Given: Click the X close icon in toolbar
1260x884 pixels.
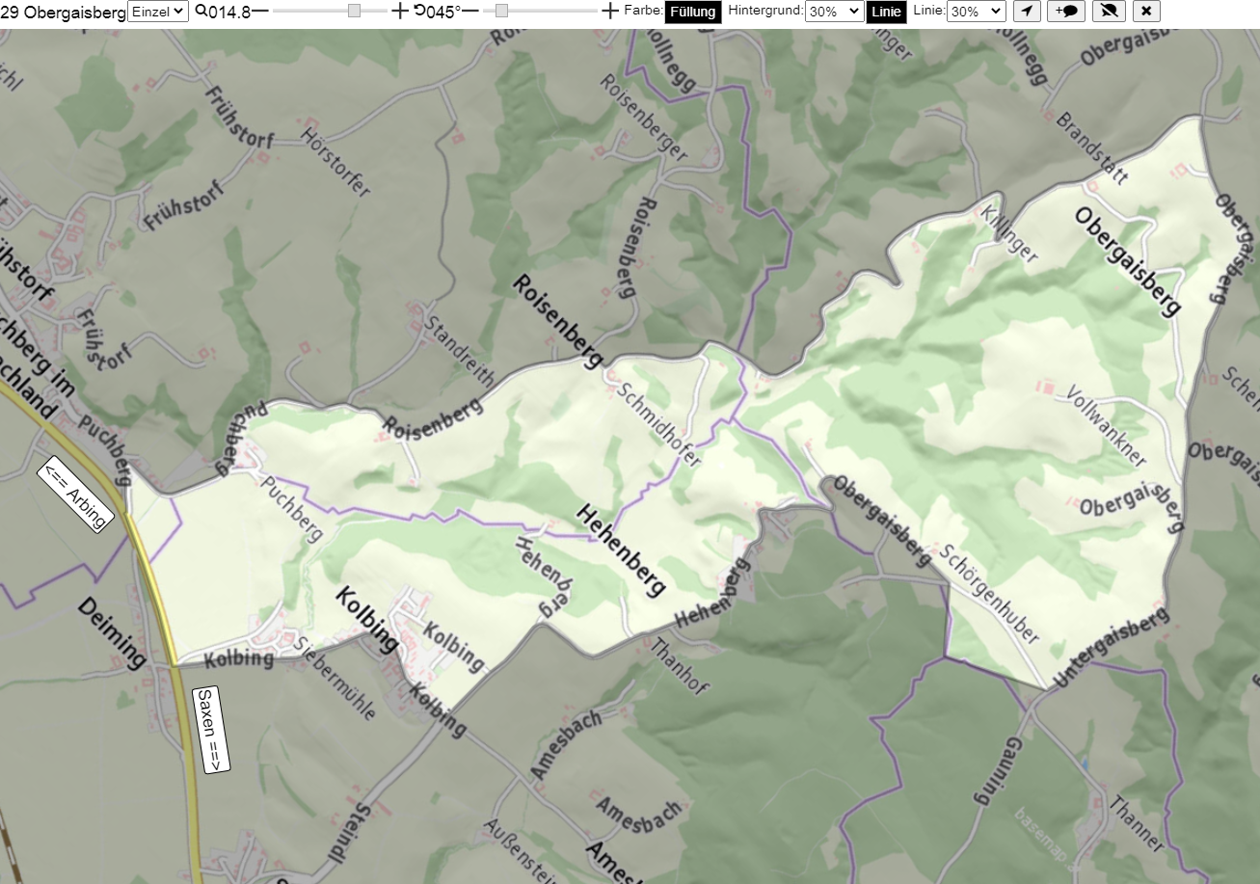Looking at the screenshot, I should [1146, 12].
